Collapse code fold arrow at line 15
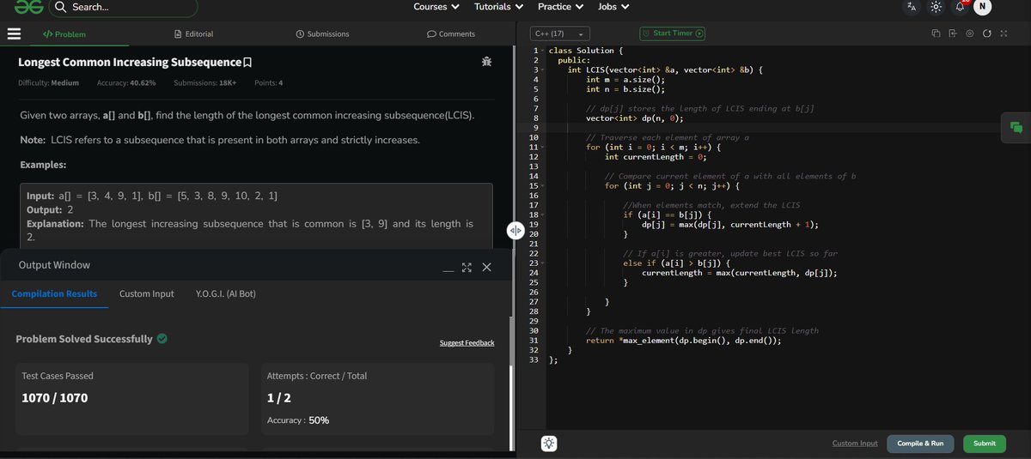The height and width of the screenshot is (459, 1031). click(542, 186)
